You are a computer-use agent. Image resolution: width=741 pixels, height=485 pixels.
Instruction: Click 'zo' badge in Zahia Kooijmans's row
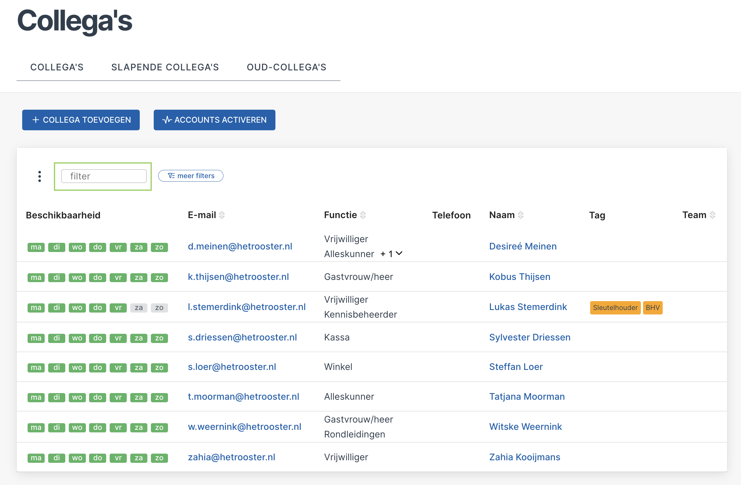click(x=159, y=458)
